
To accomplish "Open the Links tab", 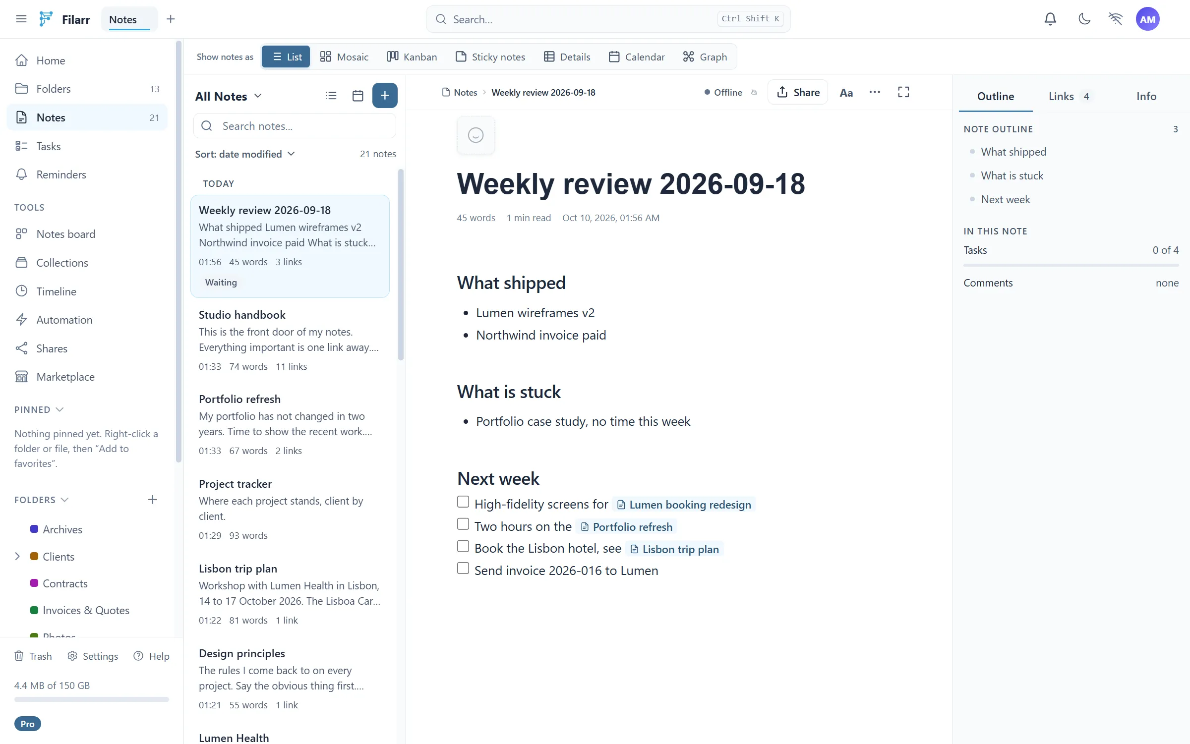I will click(x=1070, y=96).
